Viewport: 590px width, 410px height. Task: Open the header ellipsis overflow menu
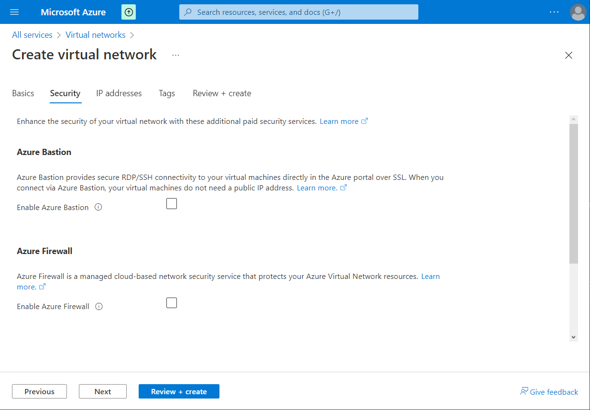click(x=554, y=12)
